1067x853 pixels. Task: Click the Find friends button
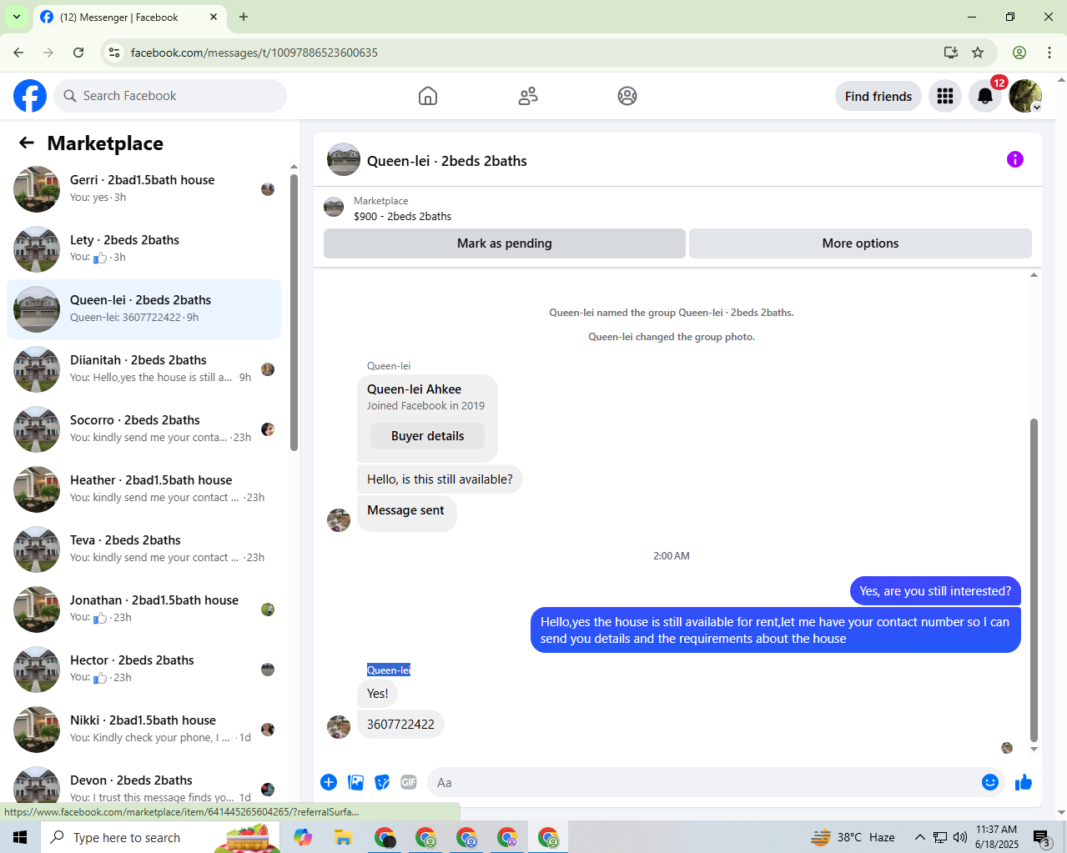coord(878,96)
